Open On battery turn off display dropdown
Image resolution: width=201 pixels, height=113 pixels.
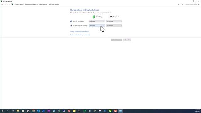tap(97, 21)
